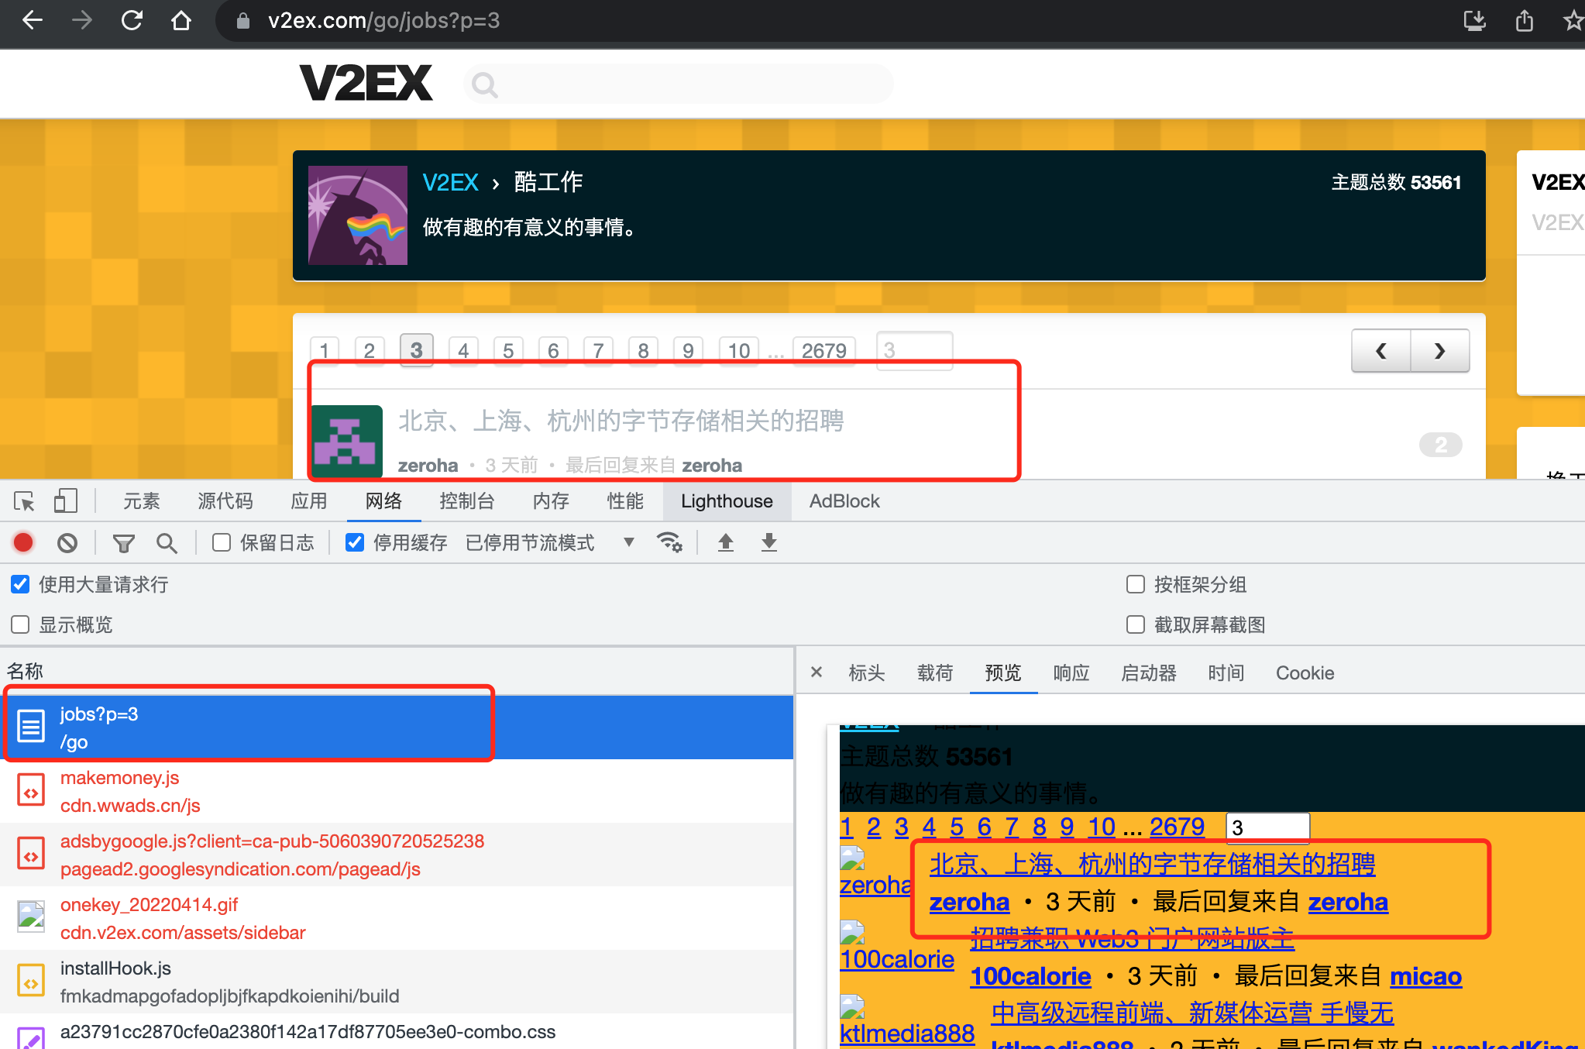Export HAR file with download arrow
Image resolution: width=1585 pixels, height=1049 pixels.
point(768,542)
